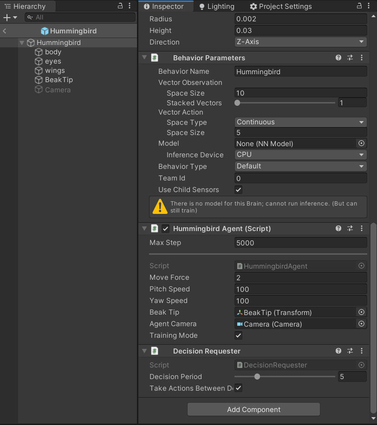Open the Project Settings tab
The image size is (377, 425).
click(x=281, y=6)
